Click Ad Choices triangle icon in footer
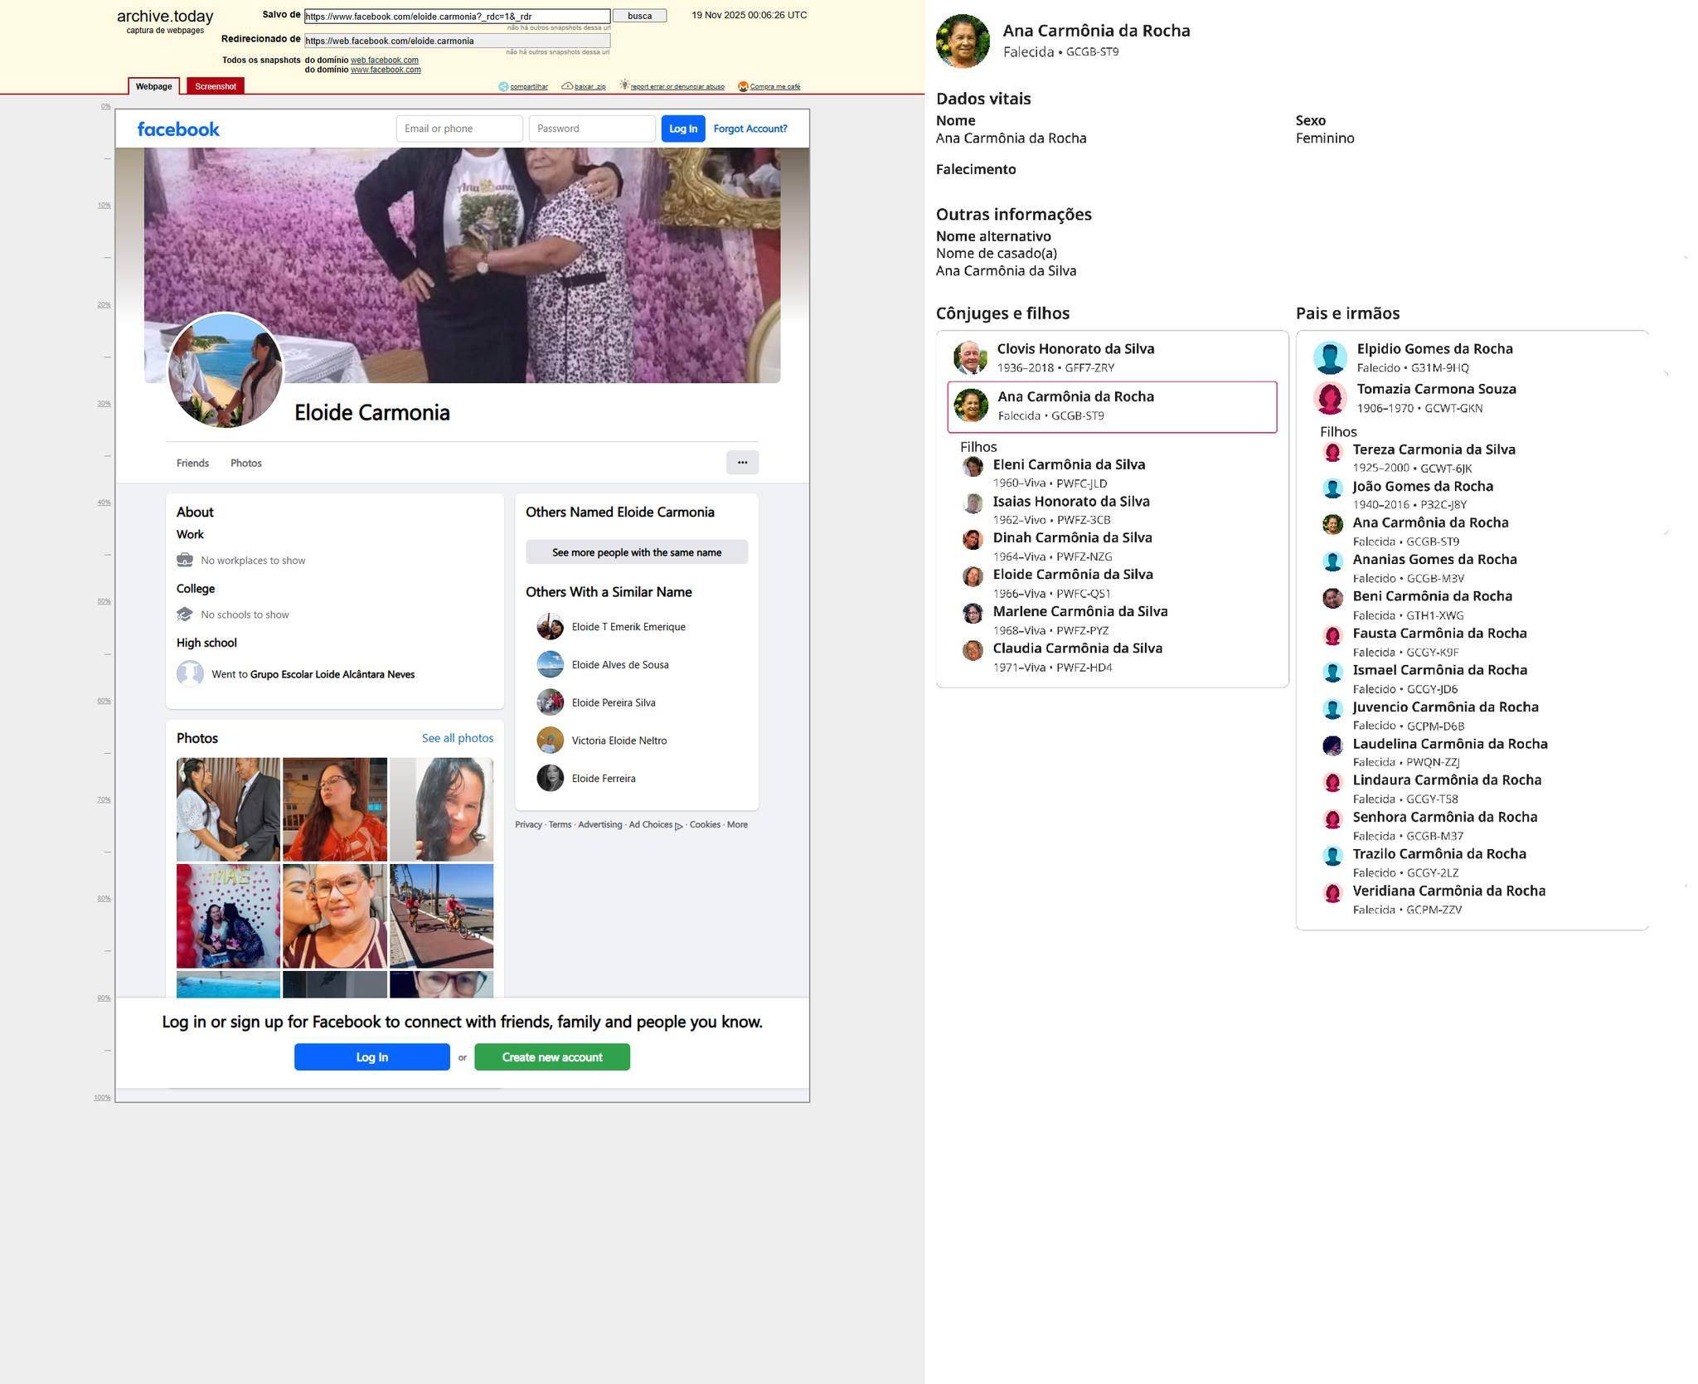The width and height of the screenshot is (1698, 1384). coord(679,826)
